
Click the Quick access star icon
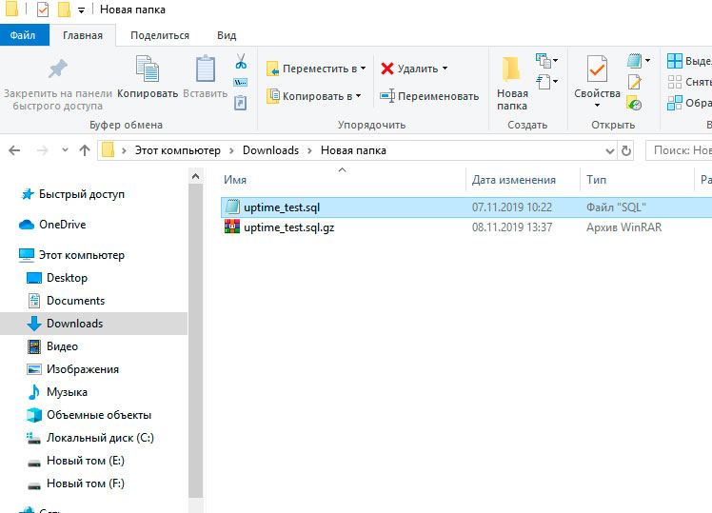[28, 194]
